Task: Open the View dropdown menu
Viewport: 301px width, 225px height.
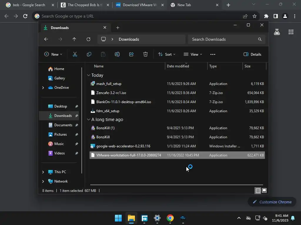Action: tap(193, 54)
